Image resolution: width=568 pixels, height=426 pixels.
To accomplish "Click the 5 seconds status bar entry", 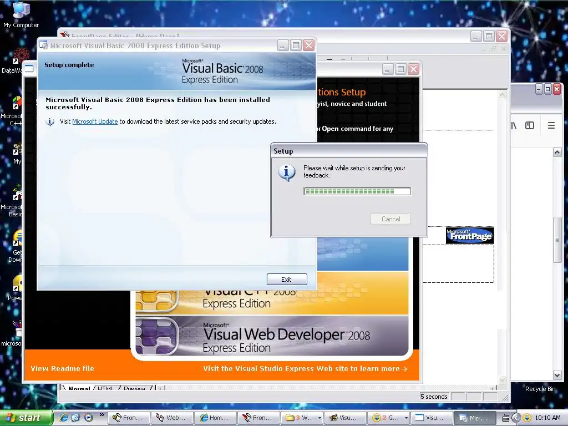I will [x=434, y=397].
